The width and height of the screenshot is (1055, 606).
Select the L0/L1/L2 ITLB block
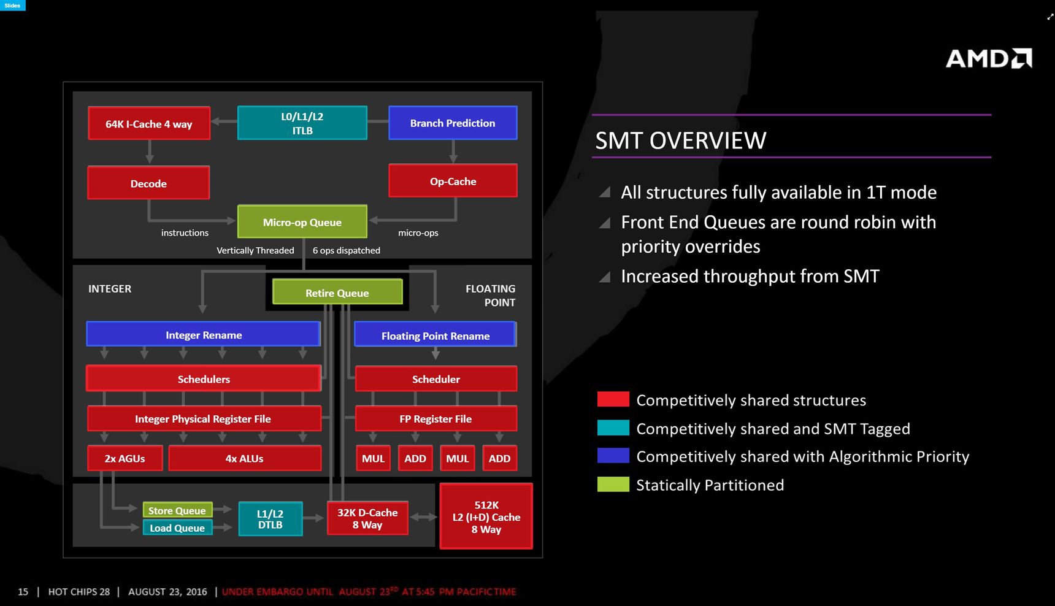302,123
